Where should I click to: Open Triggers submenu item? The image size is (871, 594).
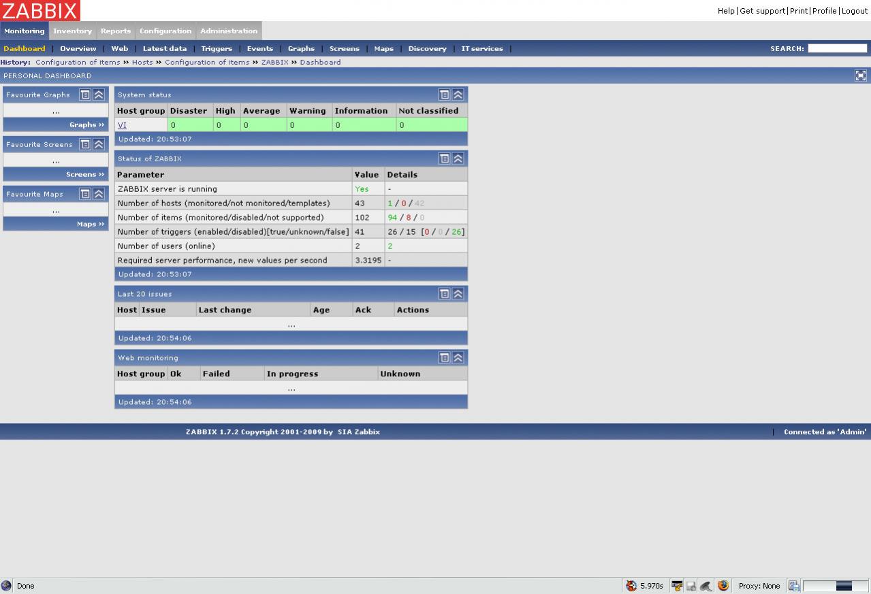point(217,49)
